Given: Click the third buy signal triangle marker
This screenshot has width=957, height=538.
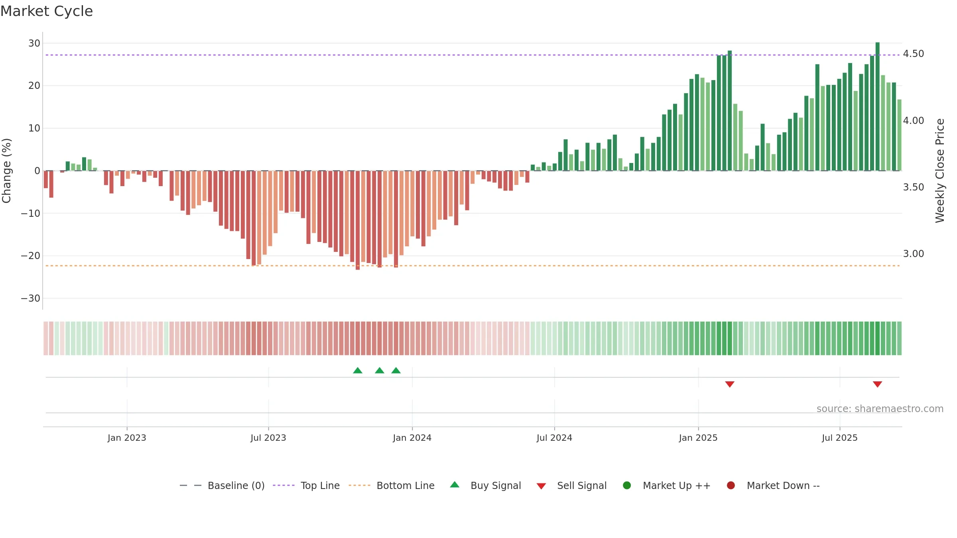Looking at the screenshot, I should click(396, 371).
